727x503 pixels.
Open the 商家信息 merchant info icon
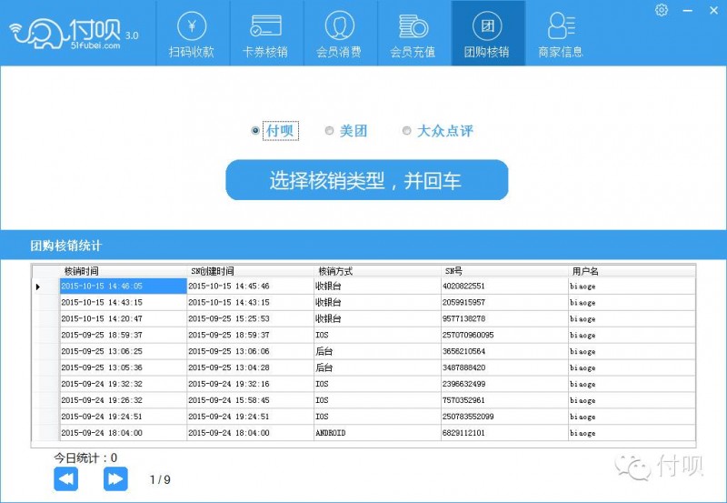[x=561, y=34]
